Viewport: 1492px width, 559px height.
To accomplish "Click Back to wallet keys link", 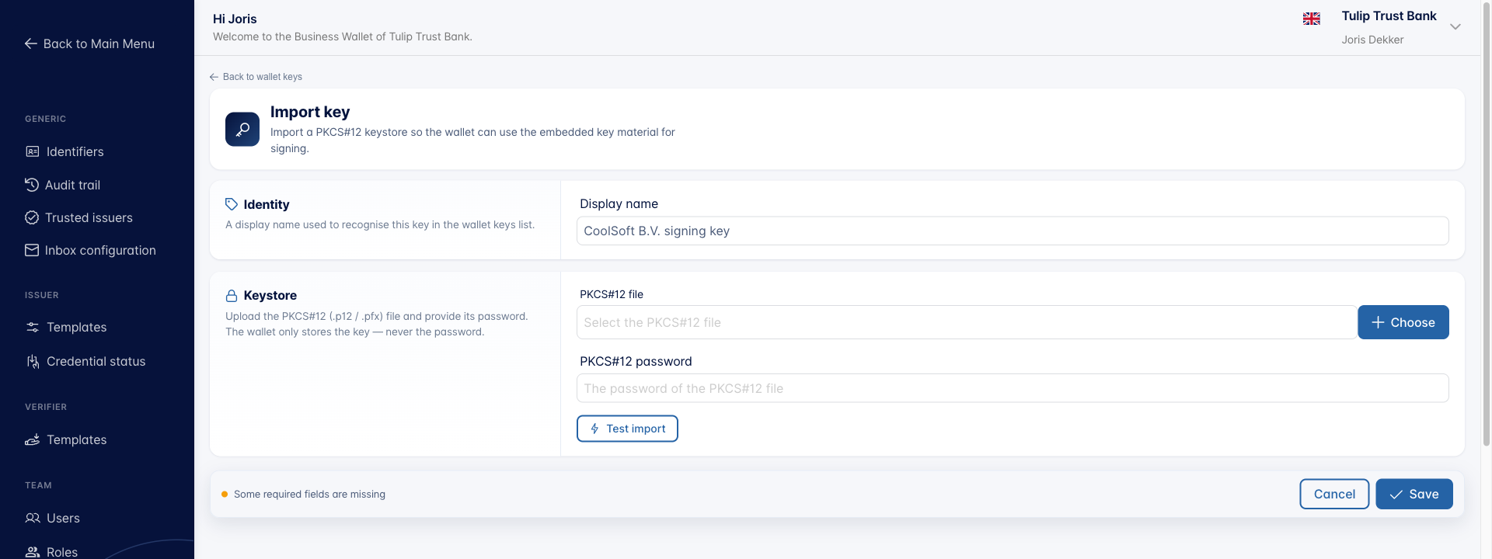I will 256,77.
